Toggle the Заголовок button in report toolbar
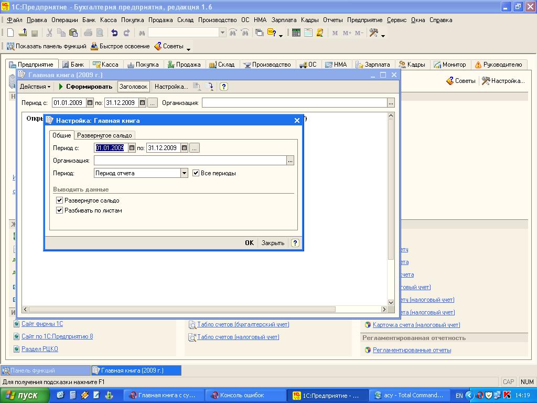The width and height of the screenshot is (537, 403). pos(133,87)
